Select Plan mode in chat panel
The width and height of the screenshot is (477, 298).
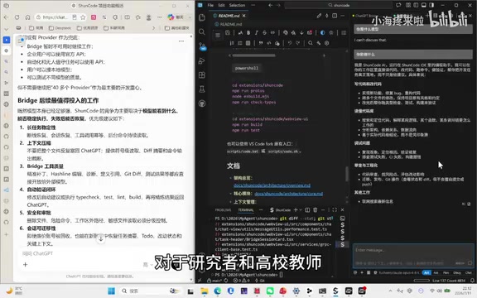click(x=446, y=272)
